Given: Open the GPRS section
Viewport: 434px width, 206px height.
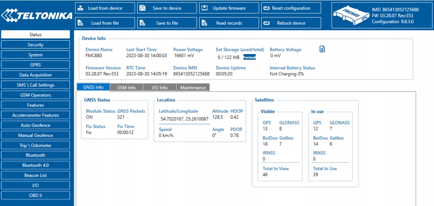Looking at the screenshot, I should 36,65.
